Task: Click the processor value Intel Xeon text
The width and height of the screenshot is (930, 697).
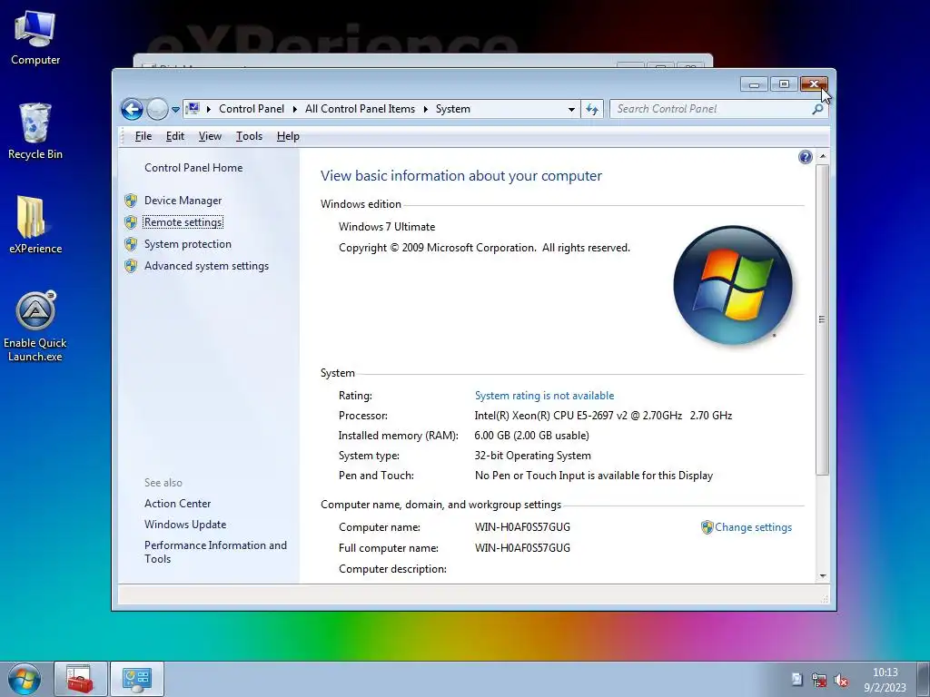Action: click(x=603, y=416)
